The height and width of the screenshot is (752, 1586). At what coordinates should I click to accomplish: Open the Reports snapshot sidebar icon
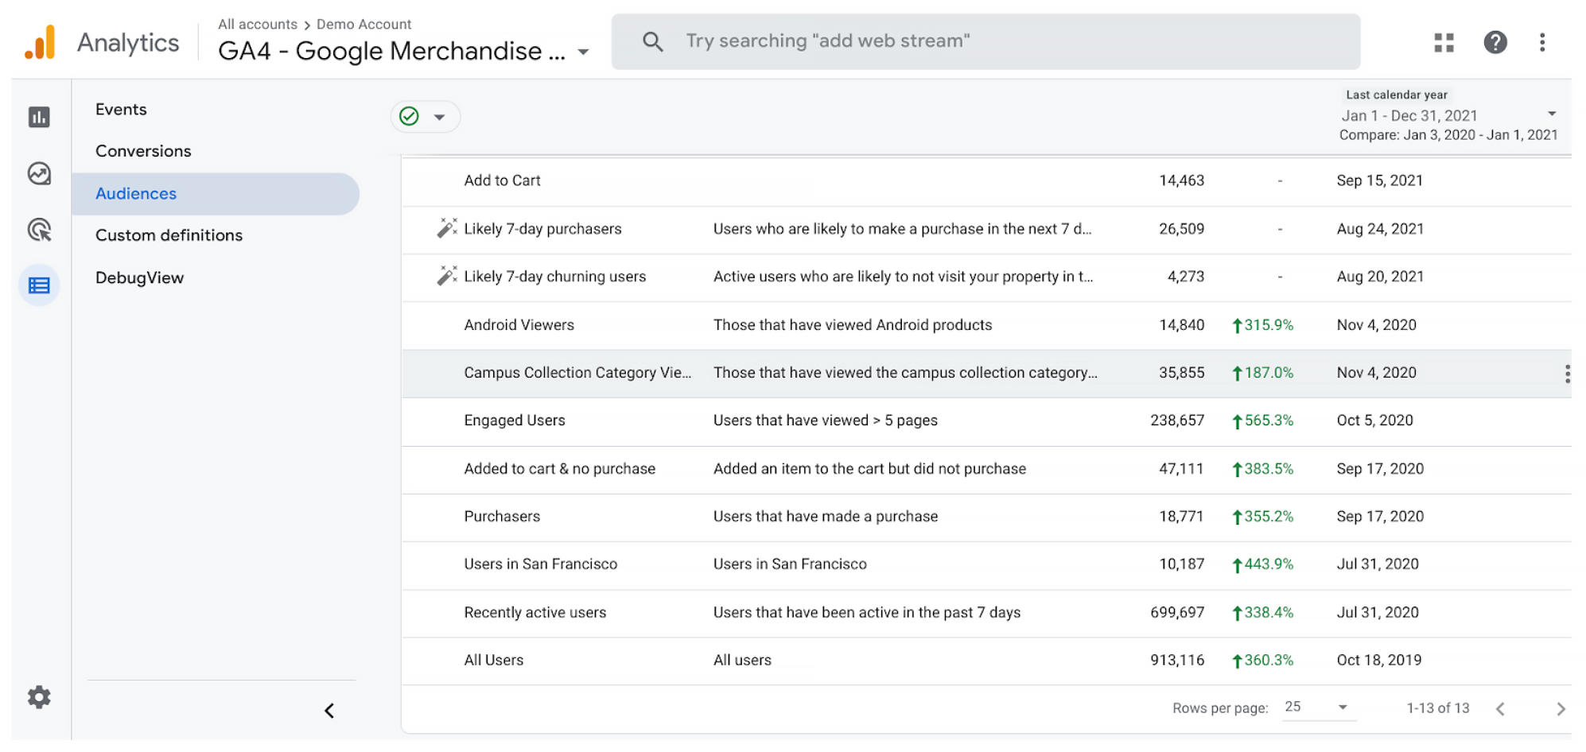click(39, 117)
